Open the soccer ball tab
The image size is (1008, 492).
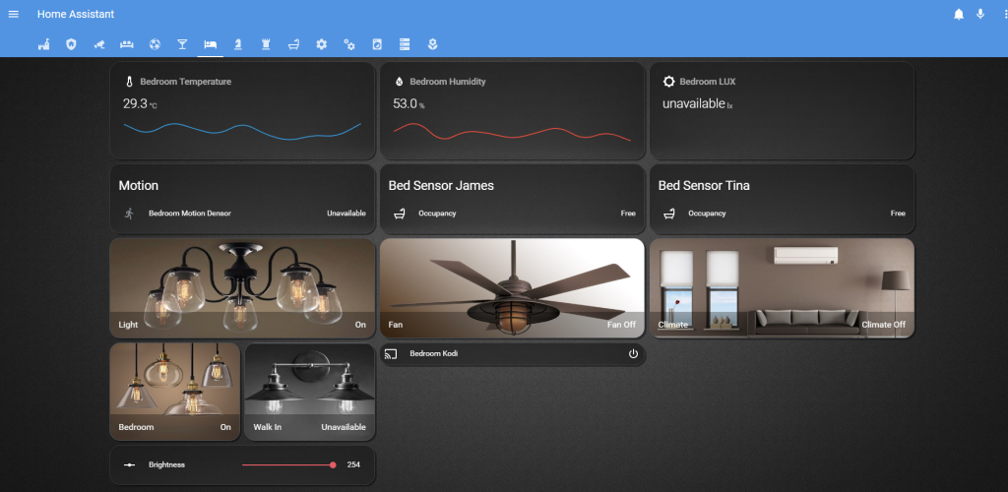coord(155,44)
